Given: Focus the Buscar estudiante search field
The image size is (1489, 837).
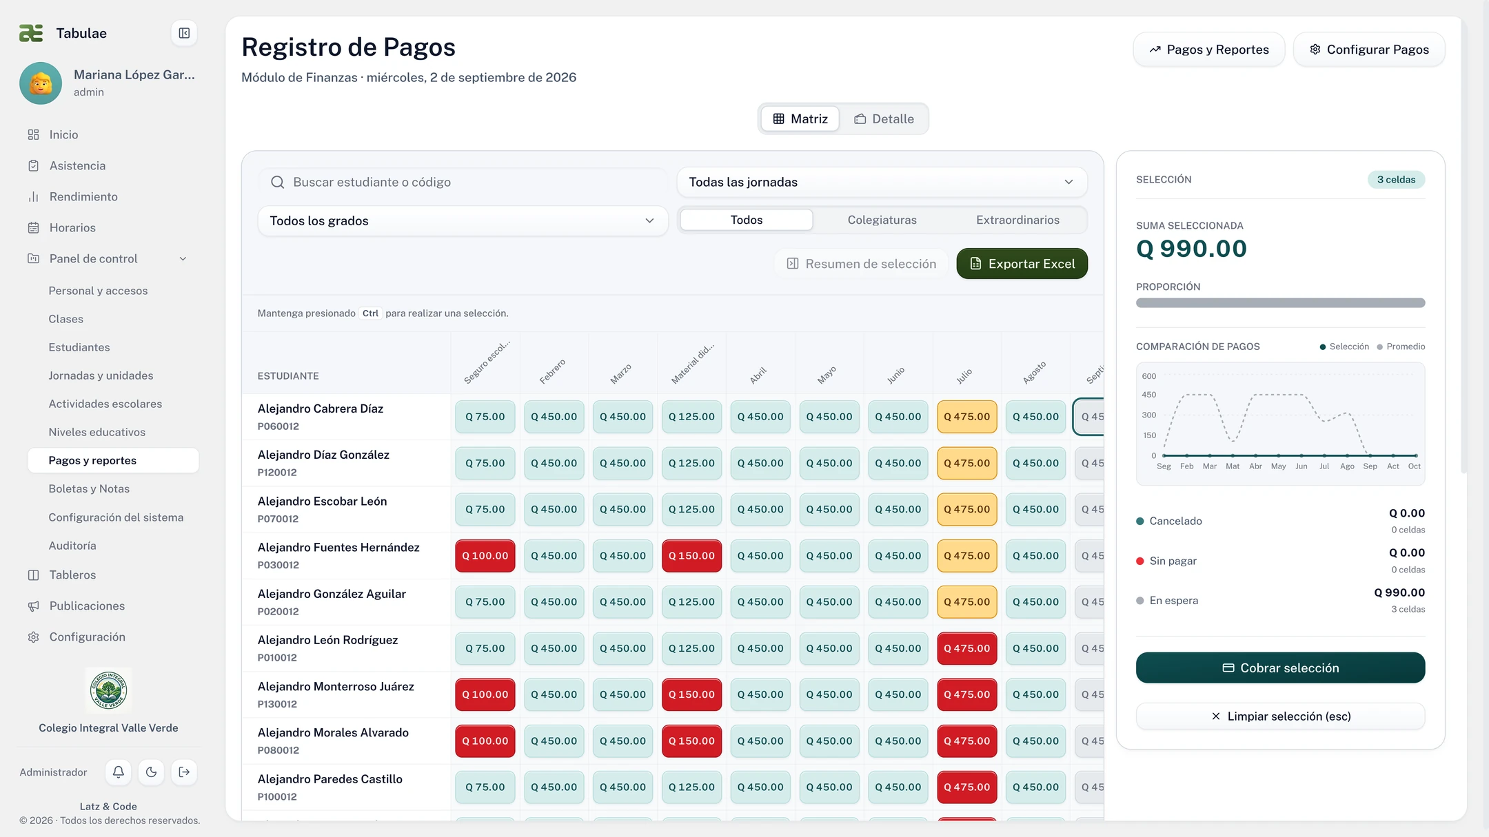Looking at the screenshot, I should [x=463, y=183].
